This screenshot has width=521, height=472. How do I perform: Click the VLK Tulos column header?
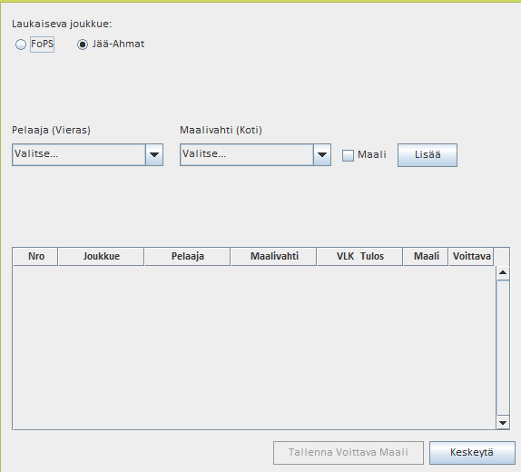359,256
